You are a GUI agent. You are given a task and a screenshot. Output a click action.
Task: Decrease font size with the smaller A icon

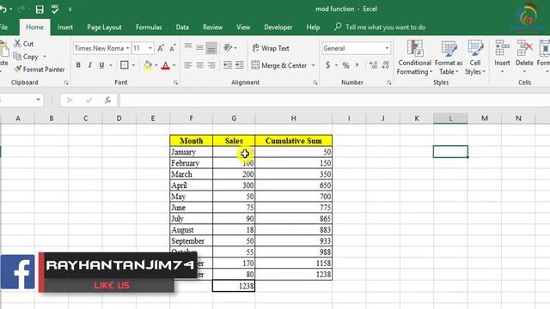(172, 48)
